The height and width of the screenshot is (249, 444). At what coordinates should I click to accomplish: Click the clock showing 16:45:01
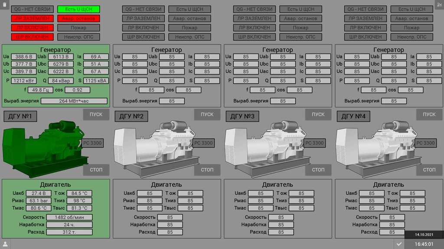tap(424, 244)
